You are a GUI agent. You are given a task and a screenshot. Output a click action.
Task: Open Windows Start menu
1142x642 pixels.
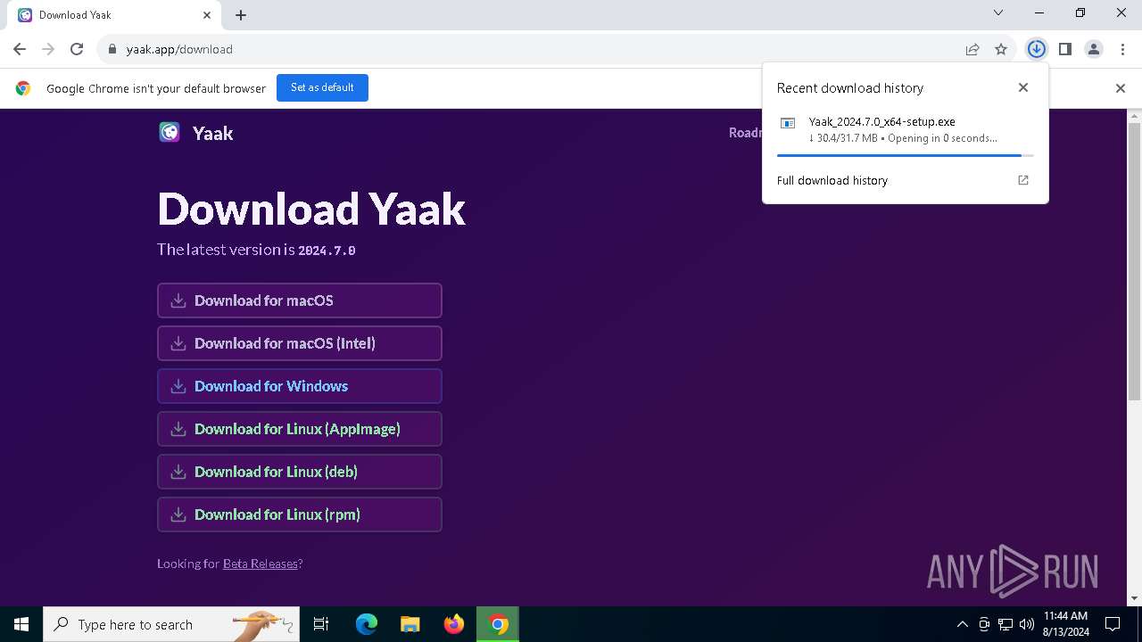[21, 624]
